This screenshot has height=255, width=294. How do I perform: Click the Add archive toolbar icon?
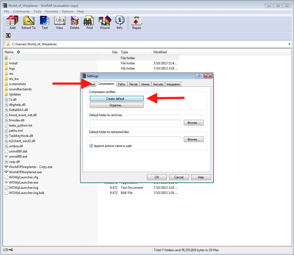[x=12, y=22]
